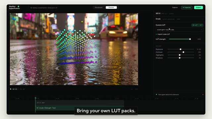Click the Exposure value readout
This screenshot has height=119, width=212.
click(199, 49)
